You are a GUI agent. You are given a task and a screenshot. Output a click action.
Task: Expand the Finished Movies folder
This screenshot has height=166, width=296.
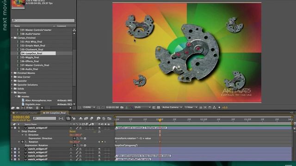(12, 73)
